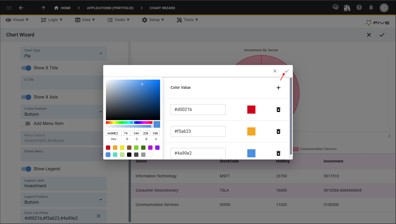Clear the Color List Picker field
Viewport: 396px width, 224px height.
(x=99, y=216)
